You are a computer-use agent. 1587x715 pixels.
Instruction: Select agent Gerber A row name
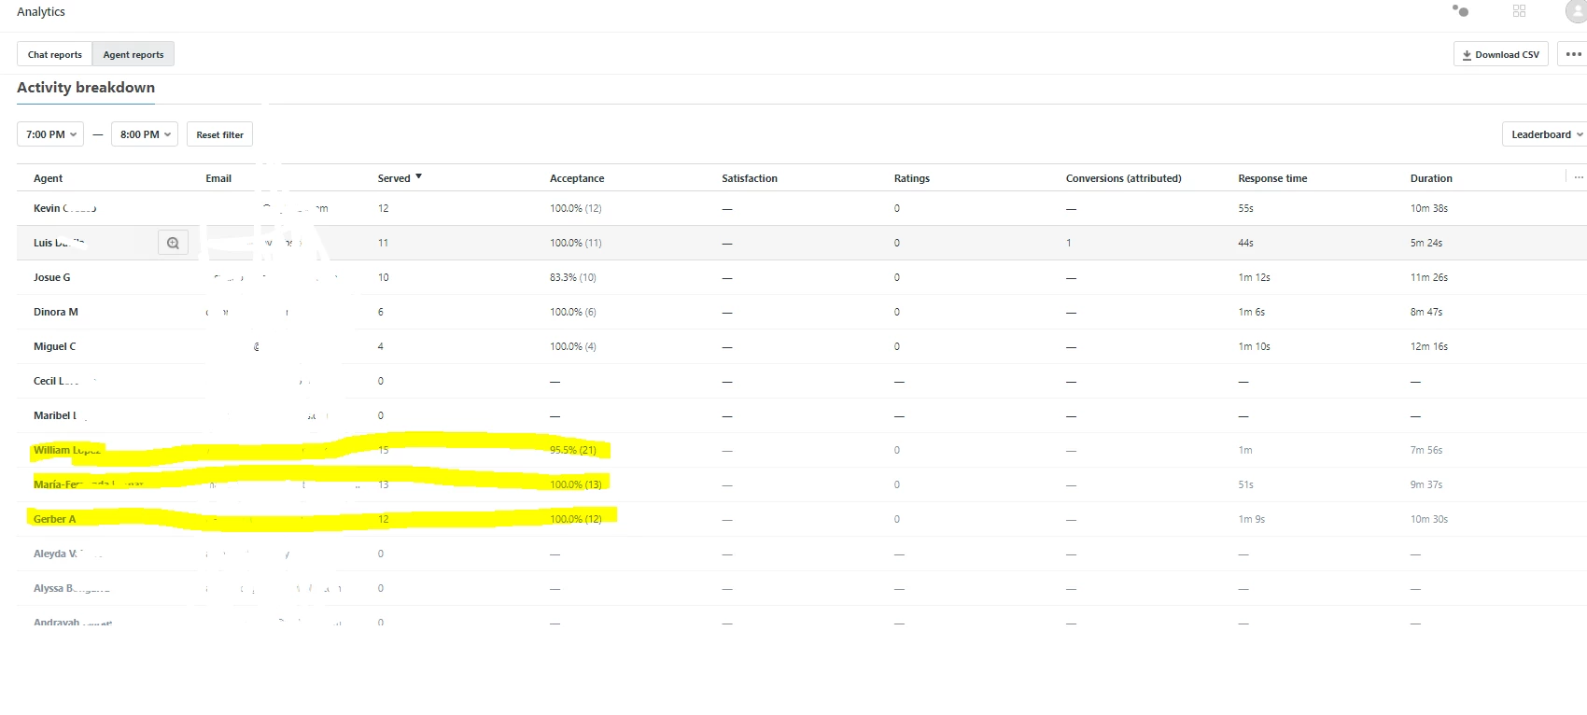point(55,519)
